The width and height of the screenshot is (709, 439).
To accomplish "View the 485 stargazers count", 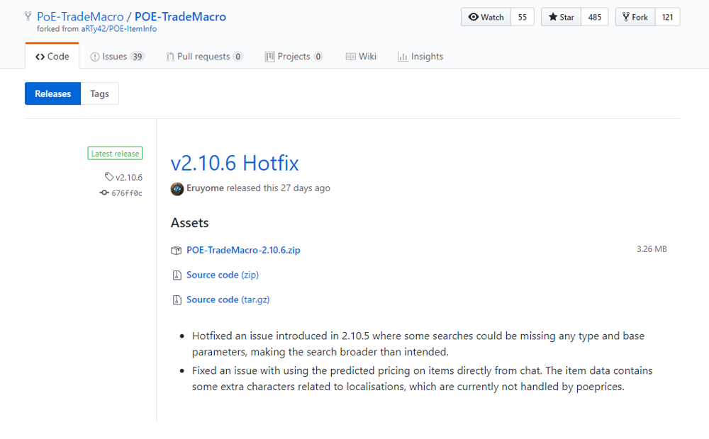I will (x=594, y=17).
